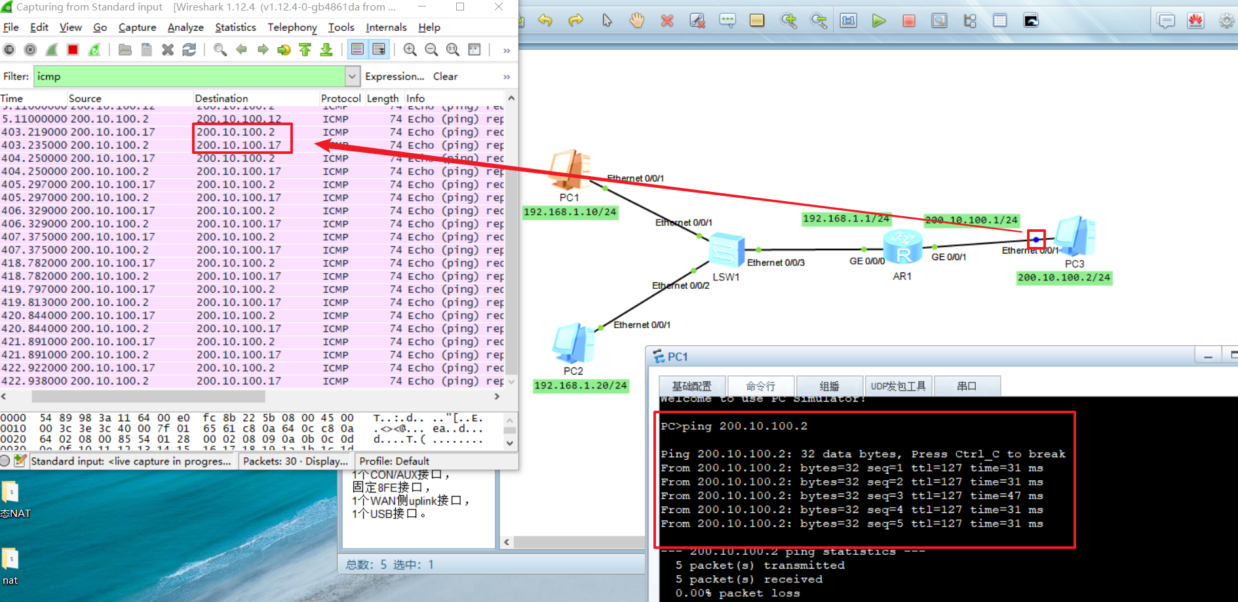Viewport: 1238px width, 602px height.
Task: Expand the filter toolbar overflow chevron
Action: (507, 77)
